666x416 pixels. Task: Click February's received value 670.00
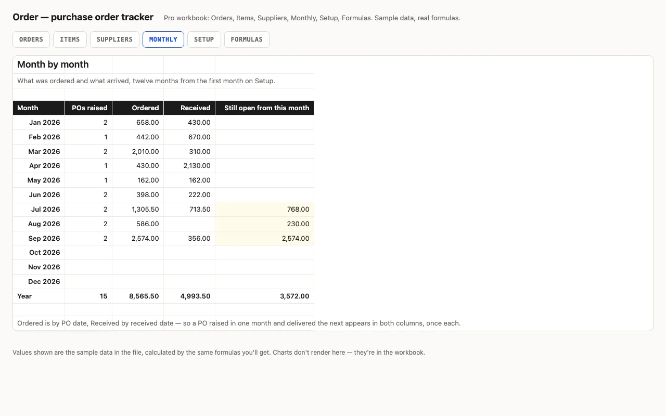pos(189,137)
